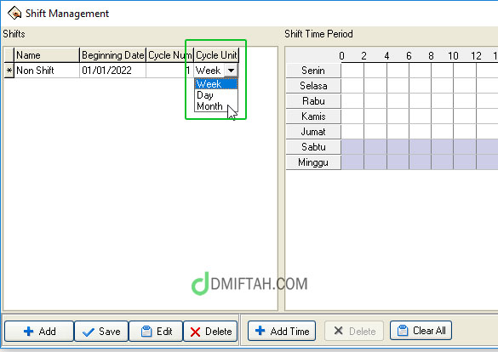Click the Beginning Date column header
This screenshot has width=498, height=352.
(112, 55)
